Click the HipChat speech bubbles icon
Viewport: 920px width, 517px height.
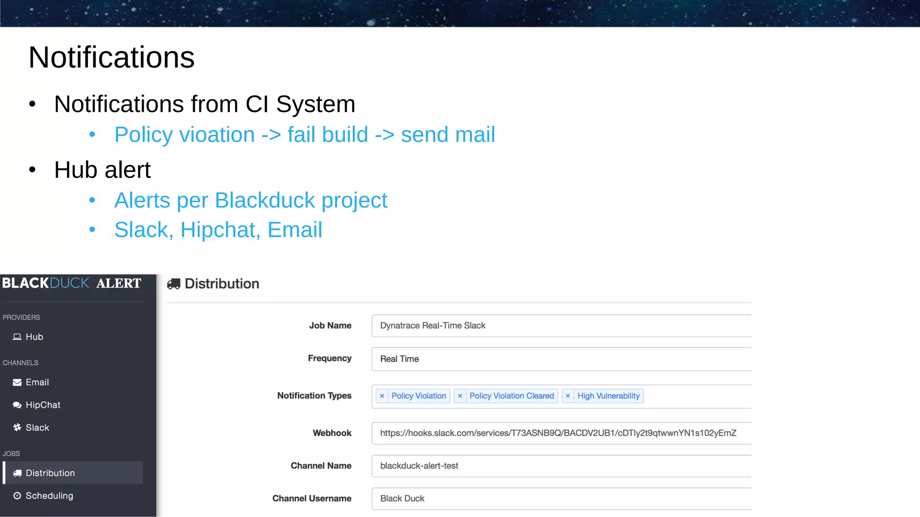[x=17, y=405]
